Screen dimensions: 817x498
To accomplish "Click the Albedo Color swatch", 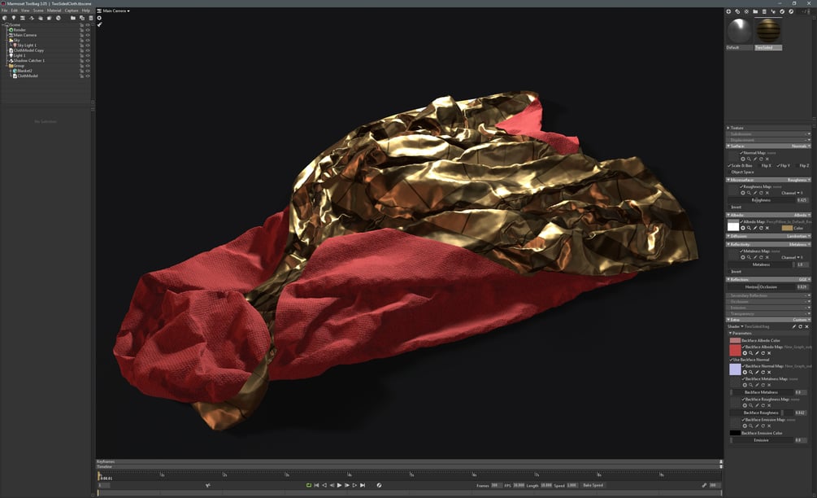I will click(787, 228).
